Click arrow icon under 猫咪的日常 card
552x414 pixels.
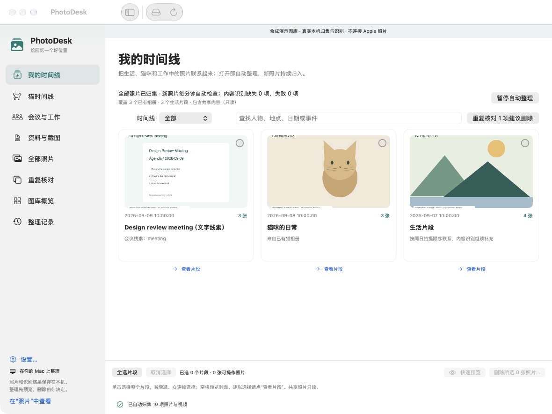point(318,269)
